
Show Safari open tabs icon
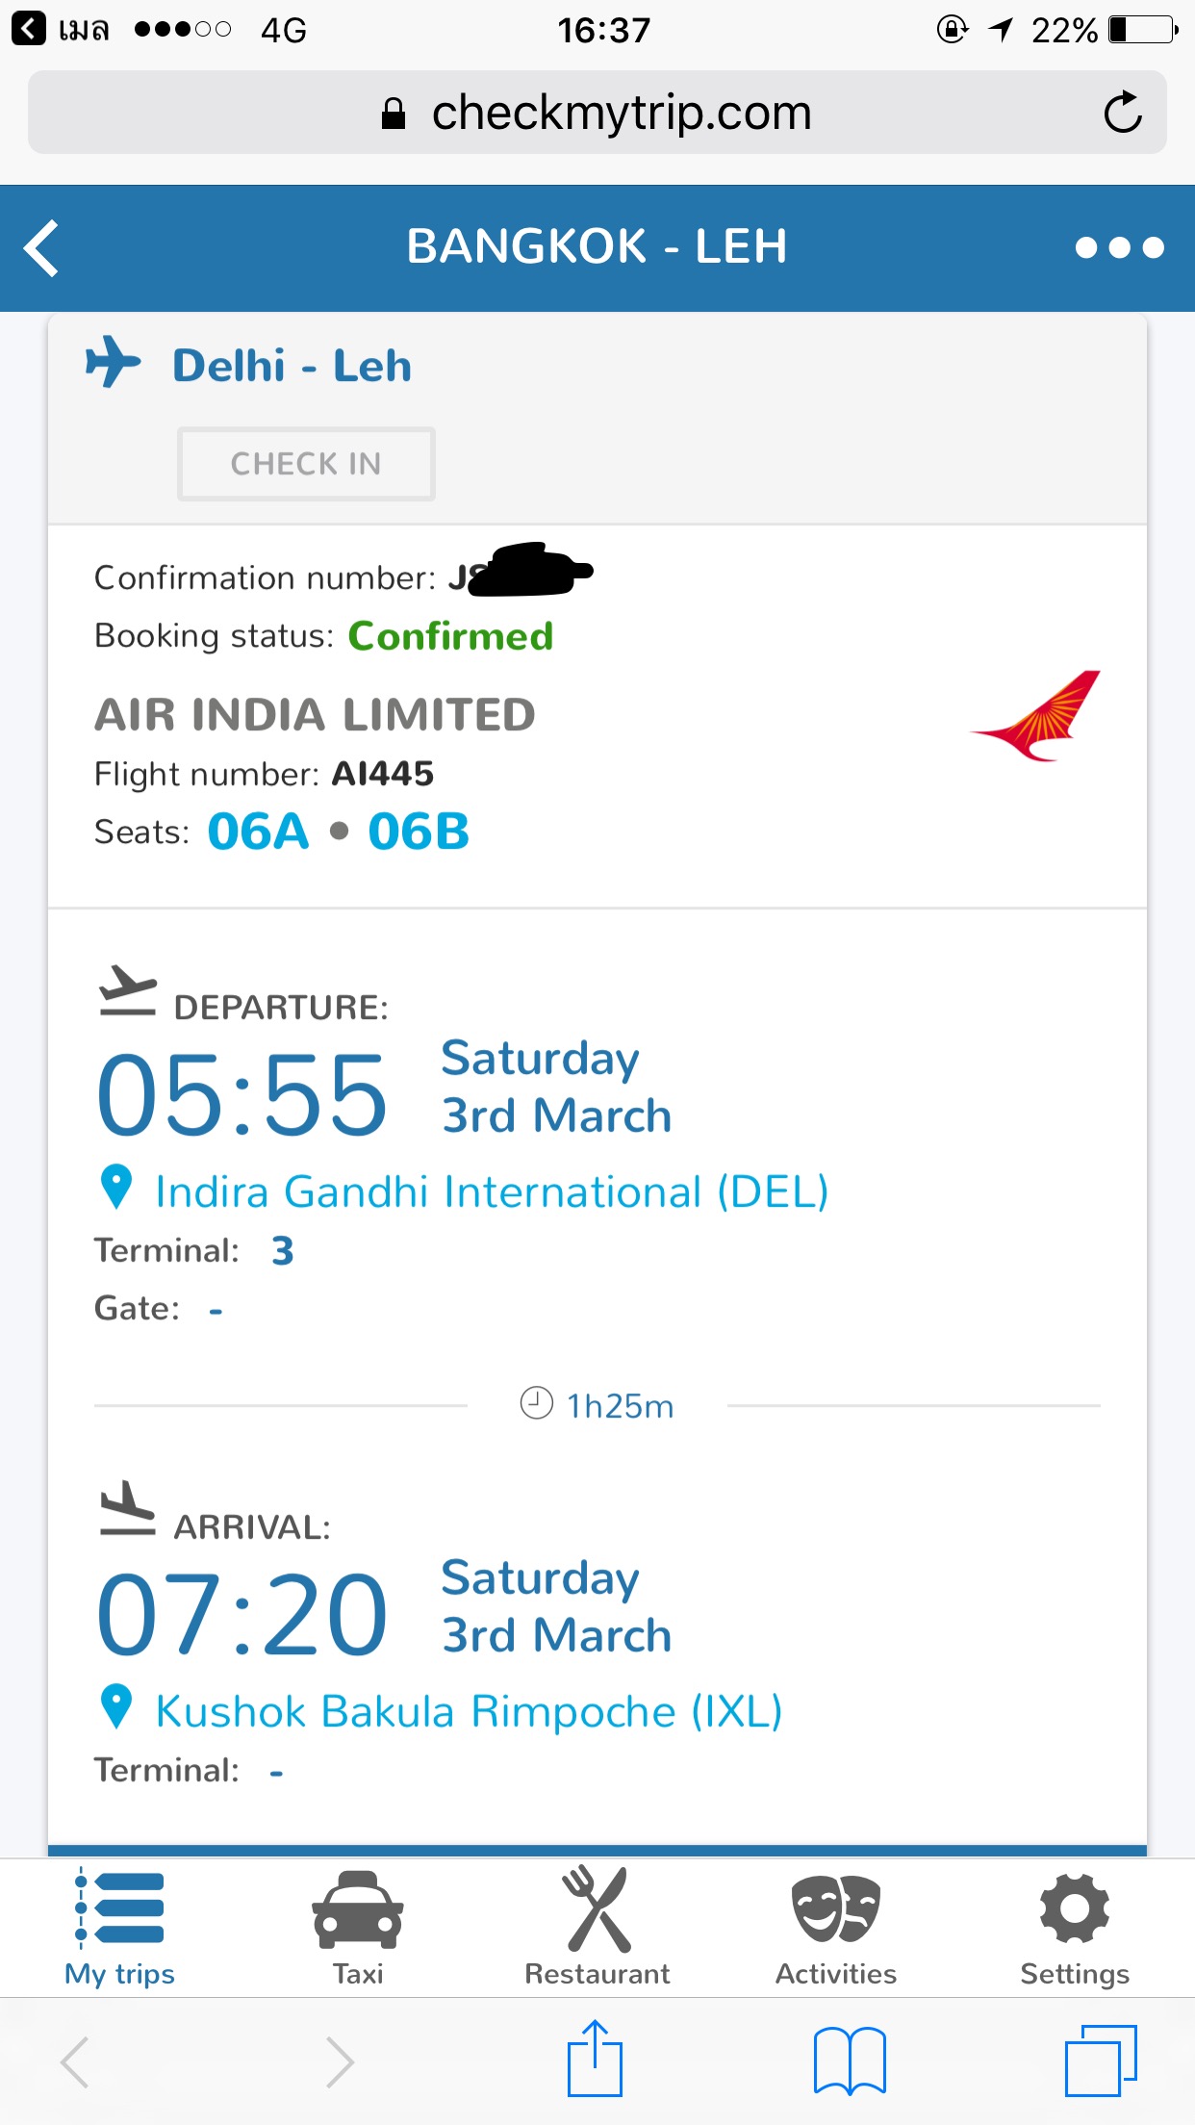1101,2061
